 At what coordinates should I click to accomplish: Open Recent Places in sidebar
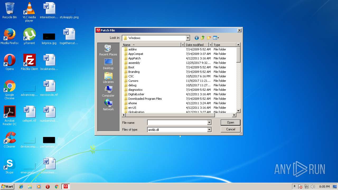(x=108, y=50)
